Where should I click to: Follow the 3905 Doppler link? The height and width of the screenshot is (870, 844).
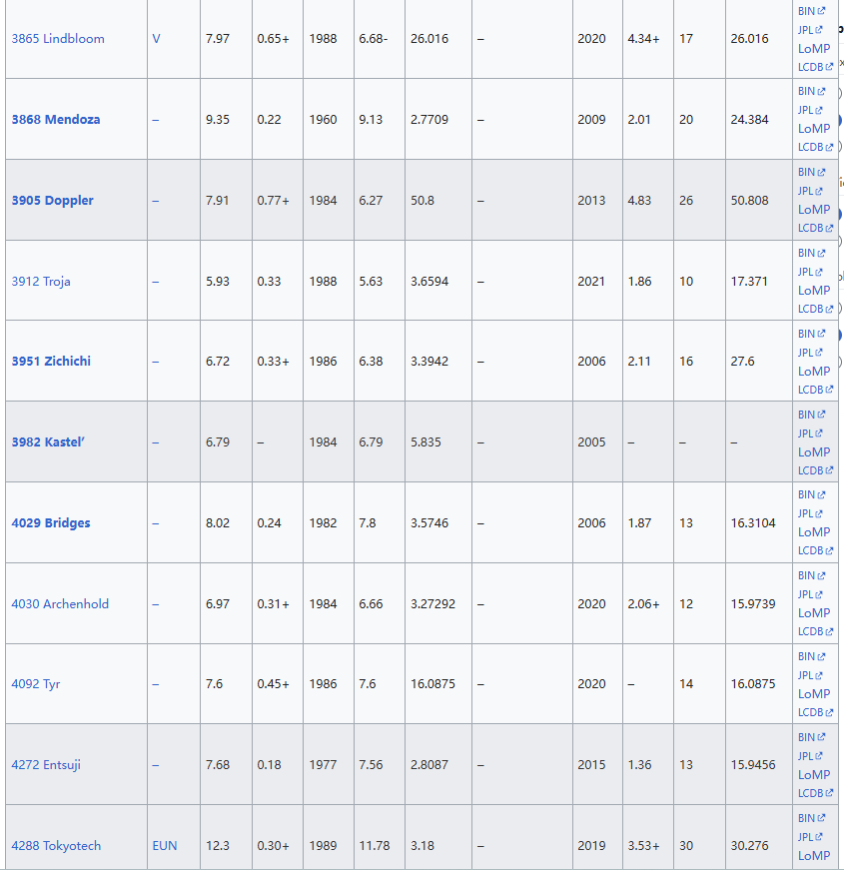coord(52,201)
